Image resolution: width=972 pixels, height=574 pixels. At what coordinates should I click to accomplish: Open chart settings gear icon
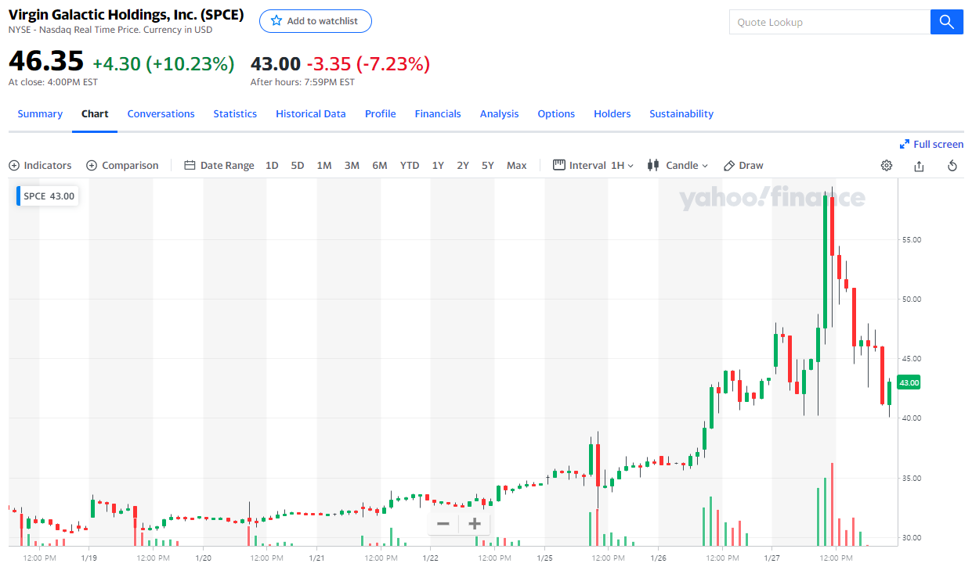[x=887, y=166]
